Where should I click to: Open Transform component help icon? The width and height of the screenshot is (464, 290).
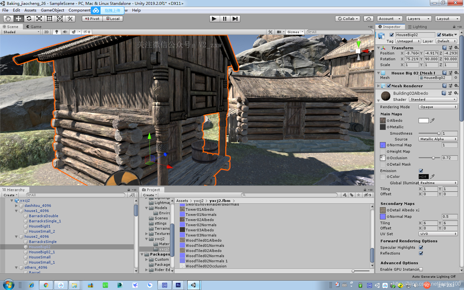[445, 48]
